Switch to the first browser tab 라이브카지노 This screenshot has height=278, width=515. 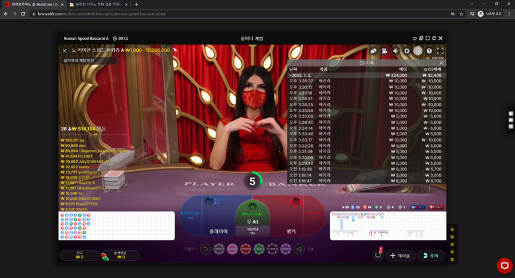(x=34, y=4)
